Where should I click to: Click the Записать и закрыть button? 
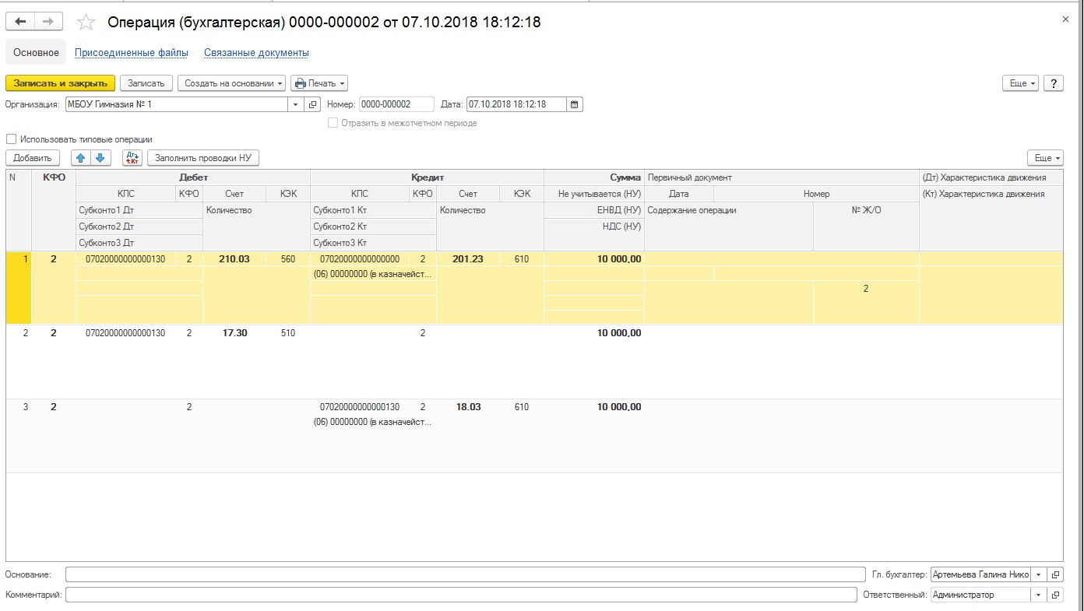click(x=60, y=83)
